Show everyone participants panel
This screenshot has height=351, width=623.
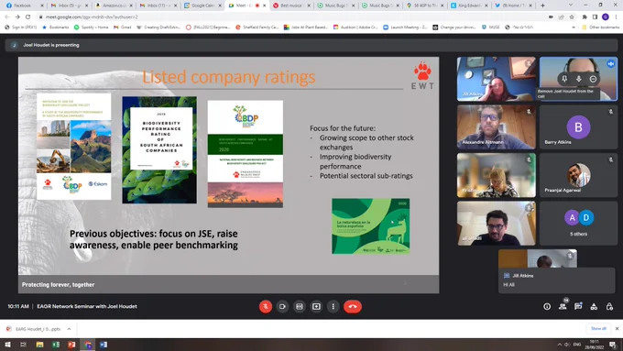pos(563,306)
